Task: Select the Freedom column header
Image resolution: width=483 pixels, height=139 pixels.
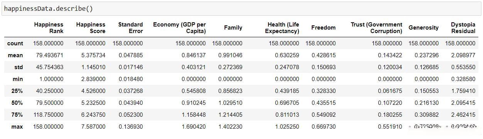Action: click(x=323, y=28)
